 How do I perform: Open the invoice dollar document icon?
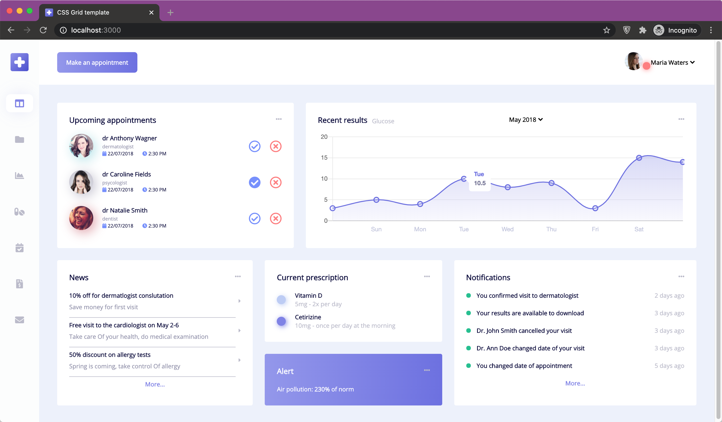20,284
